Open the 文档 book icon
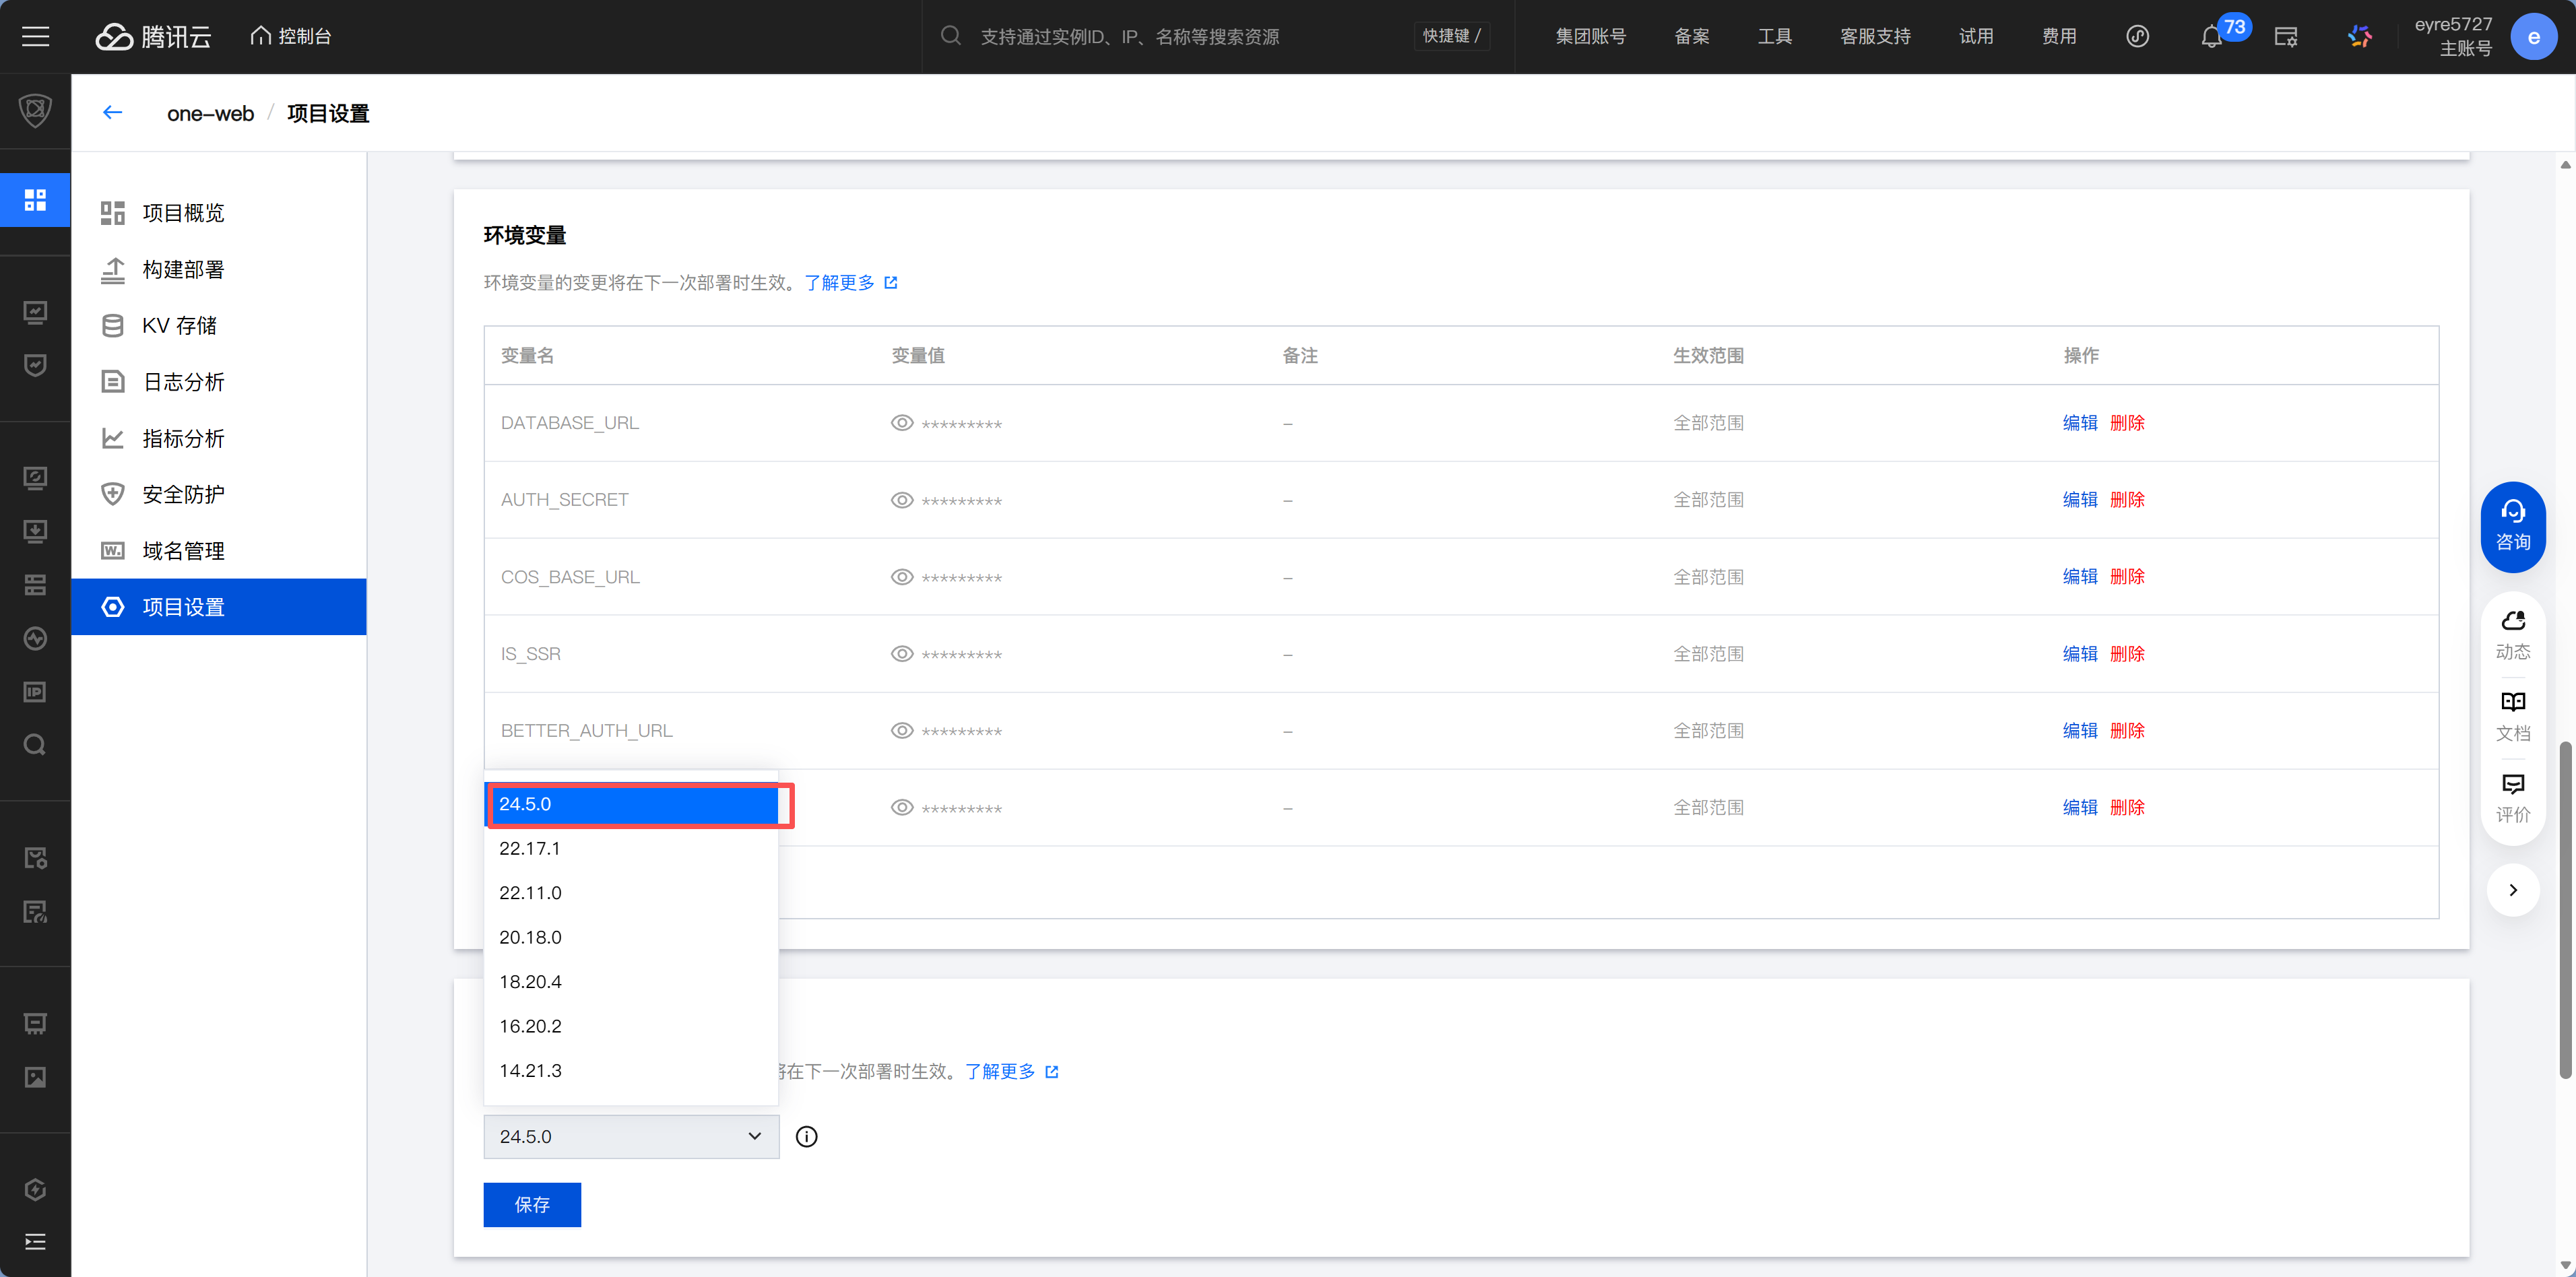Screen dimensions: 2576x1277 pyautogui.click(x=2512, y=716)
